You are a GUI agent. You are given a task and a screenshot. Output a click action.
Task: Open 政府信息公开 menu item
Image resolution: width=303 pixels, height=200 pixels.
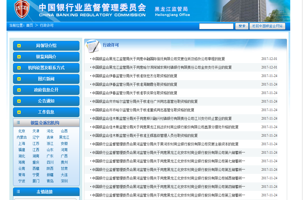(46, 90)
